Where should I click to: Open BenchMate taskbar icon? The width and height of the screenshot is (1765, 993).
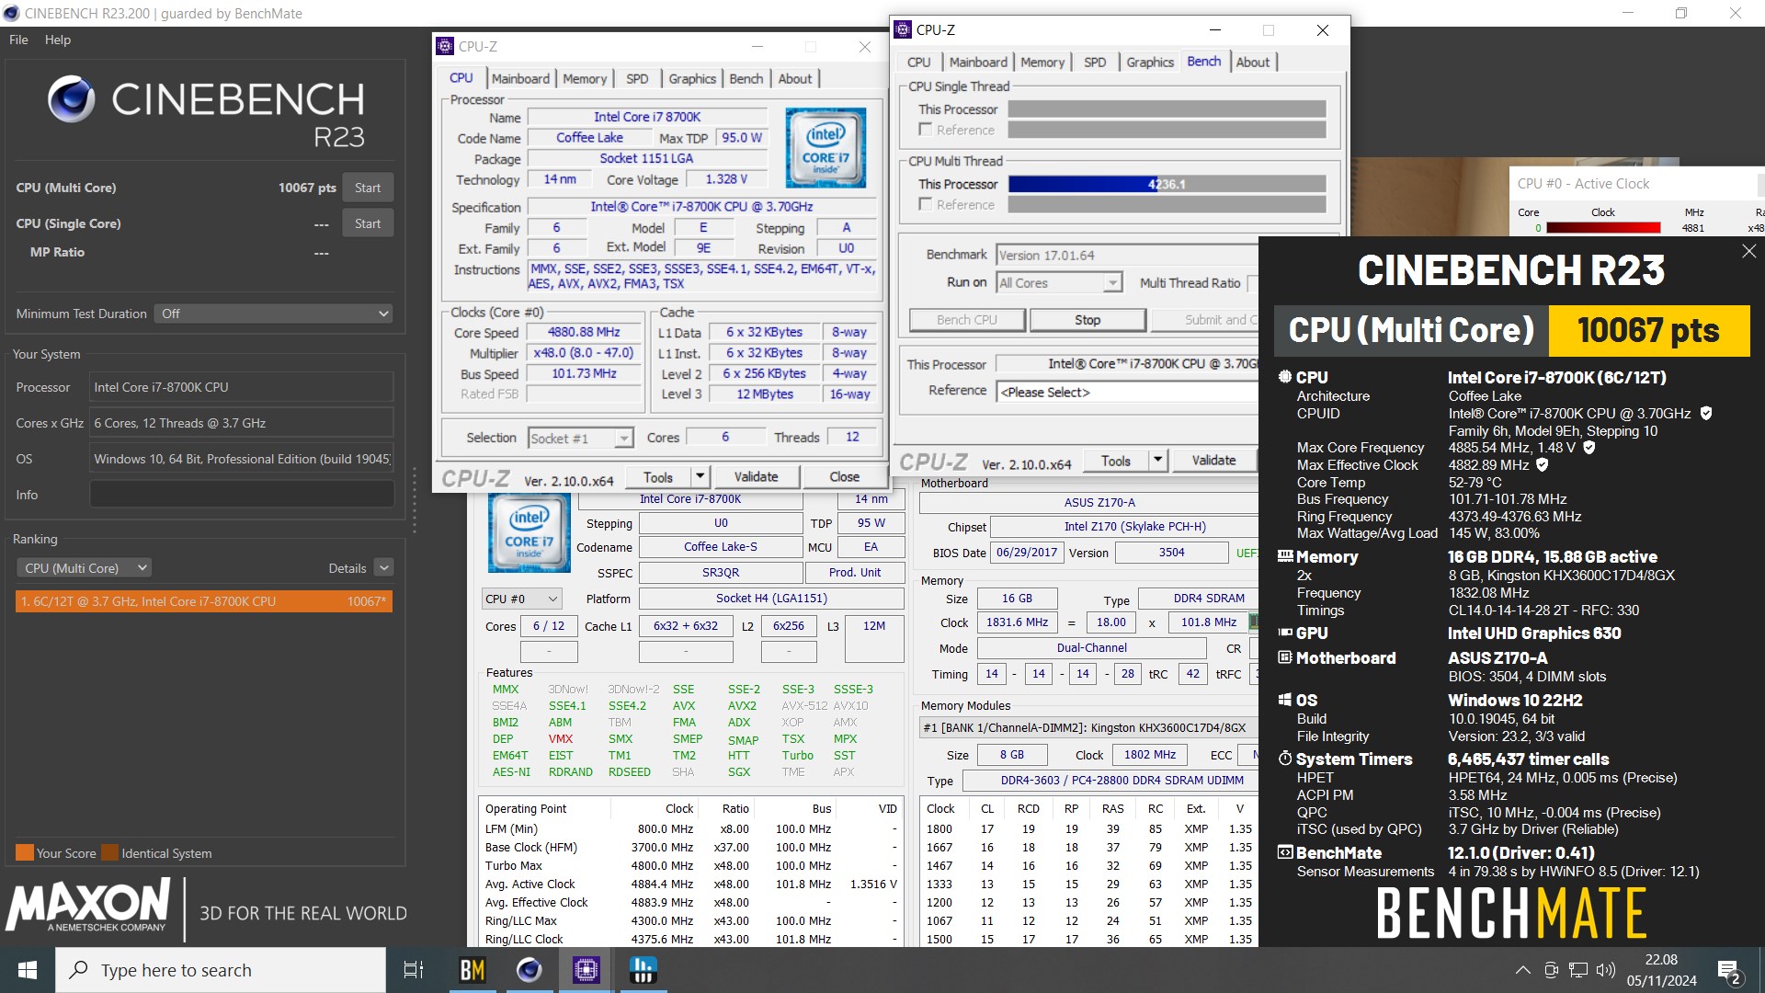[x=472, y=970]
